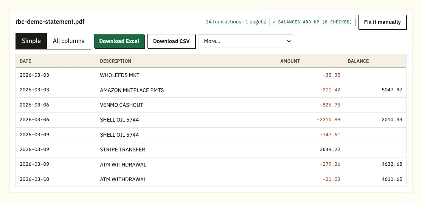Select the VENMO CASHOUT description cell
Viewport: 422px width, 202px height.
pos(121,105)
